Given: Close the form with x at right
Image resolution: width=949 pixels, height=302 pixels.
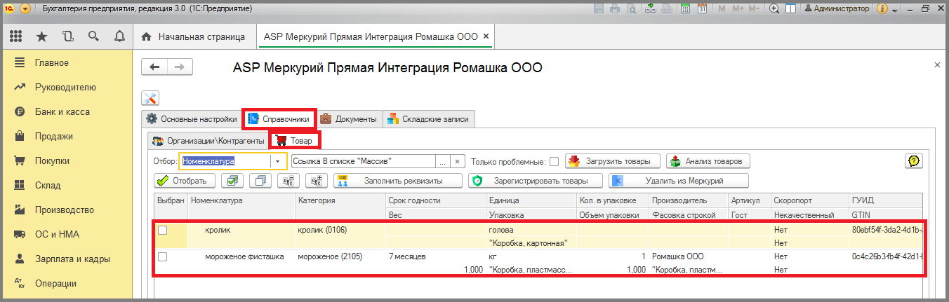Looking at the screenshot, I should click(x=937, y=64).
